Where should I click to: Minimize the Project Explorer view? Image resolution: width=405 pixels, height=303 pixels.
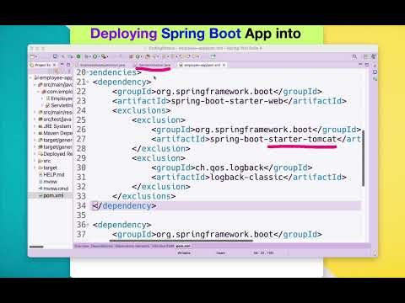click(x=62, y=65)
